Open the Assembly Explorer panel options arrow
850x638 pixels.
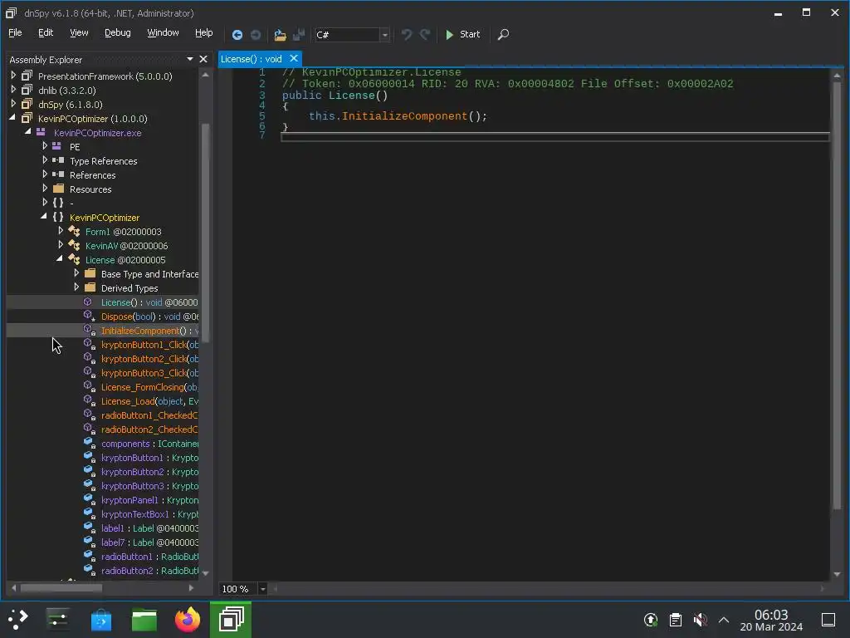190,59
